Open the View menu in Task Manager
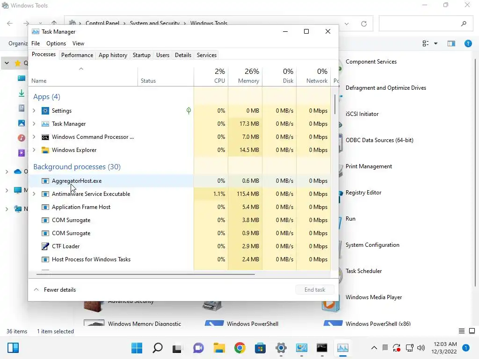479x359 pixels. click(78, 43)
